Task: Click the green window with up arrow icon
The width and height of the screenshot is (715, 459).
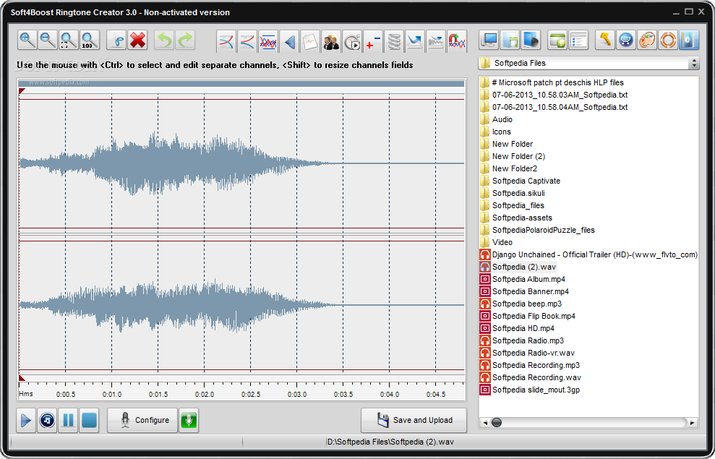Action: [x=557, y=40]
